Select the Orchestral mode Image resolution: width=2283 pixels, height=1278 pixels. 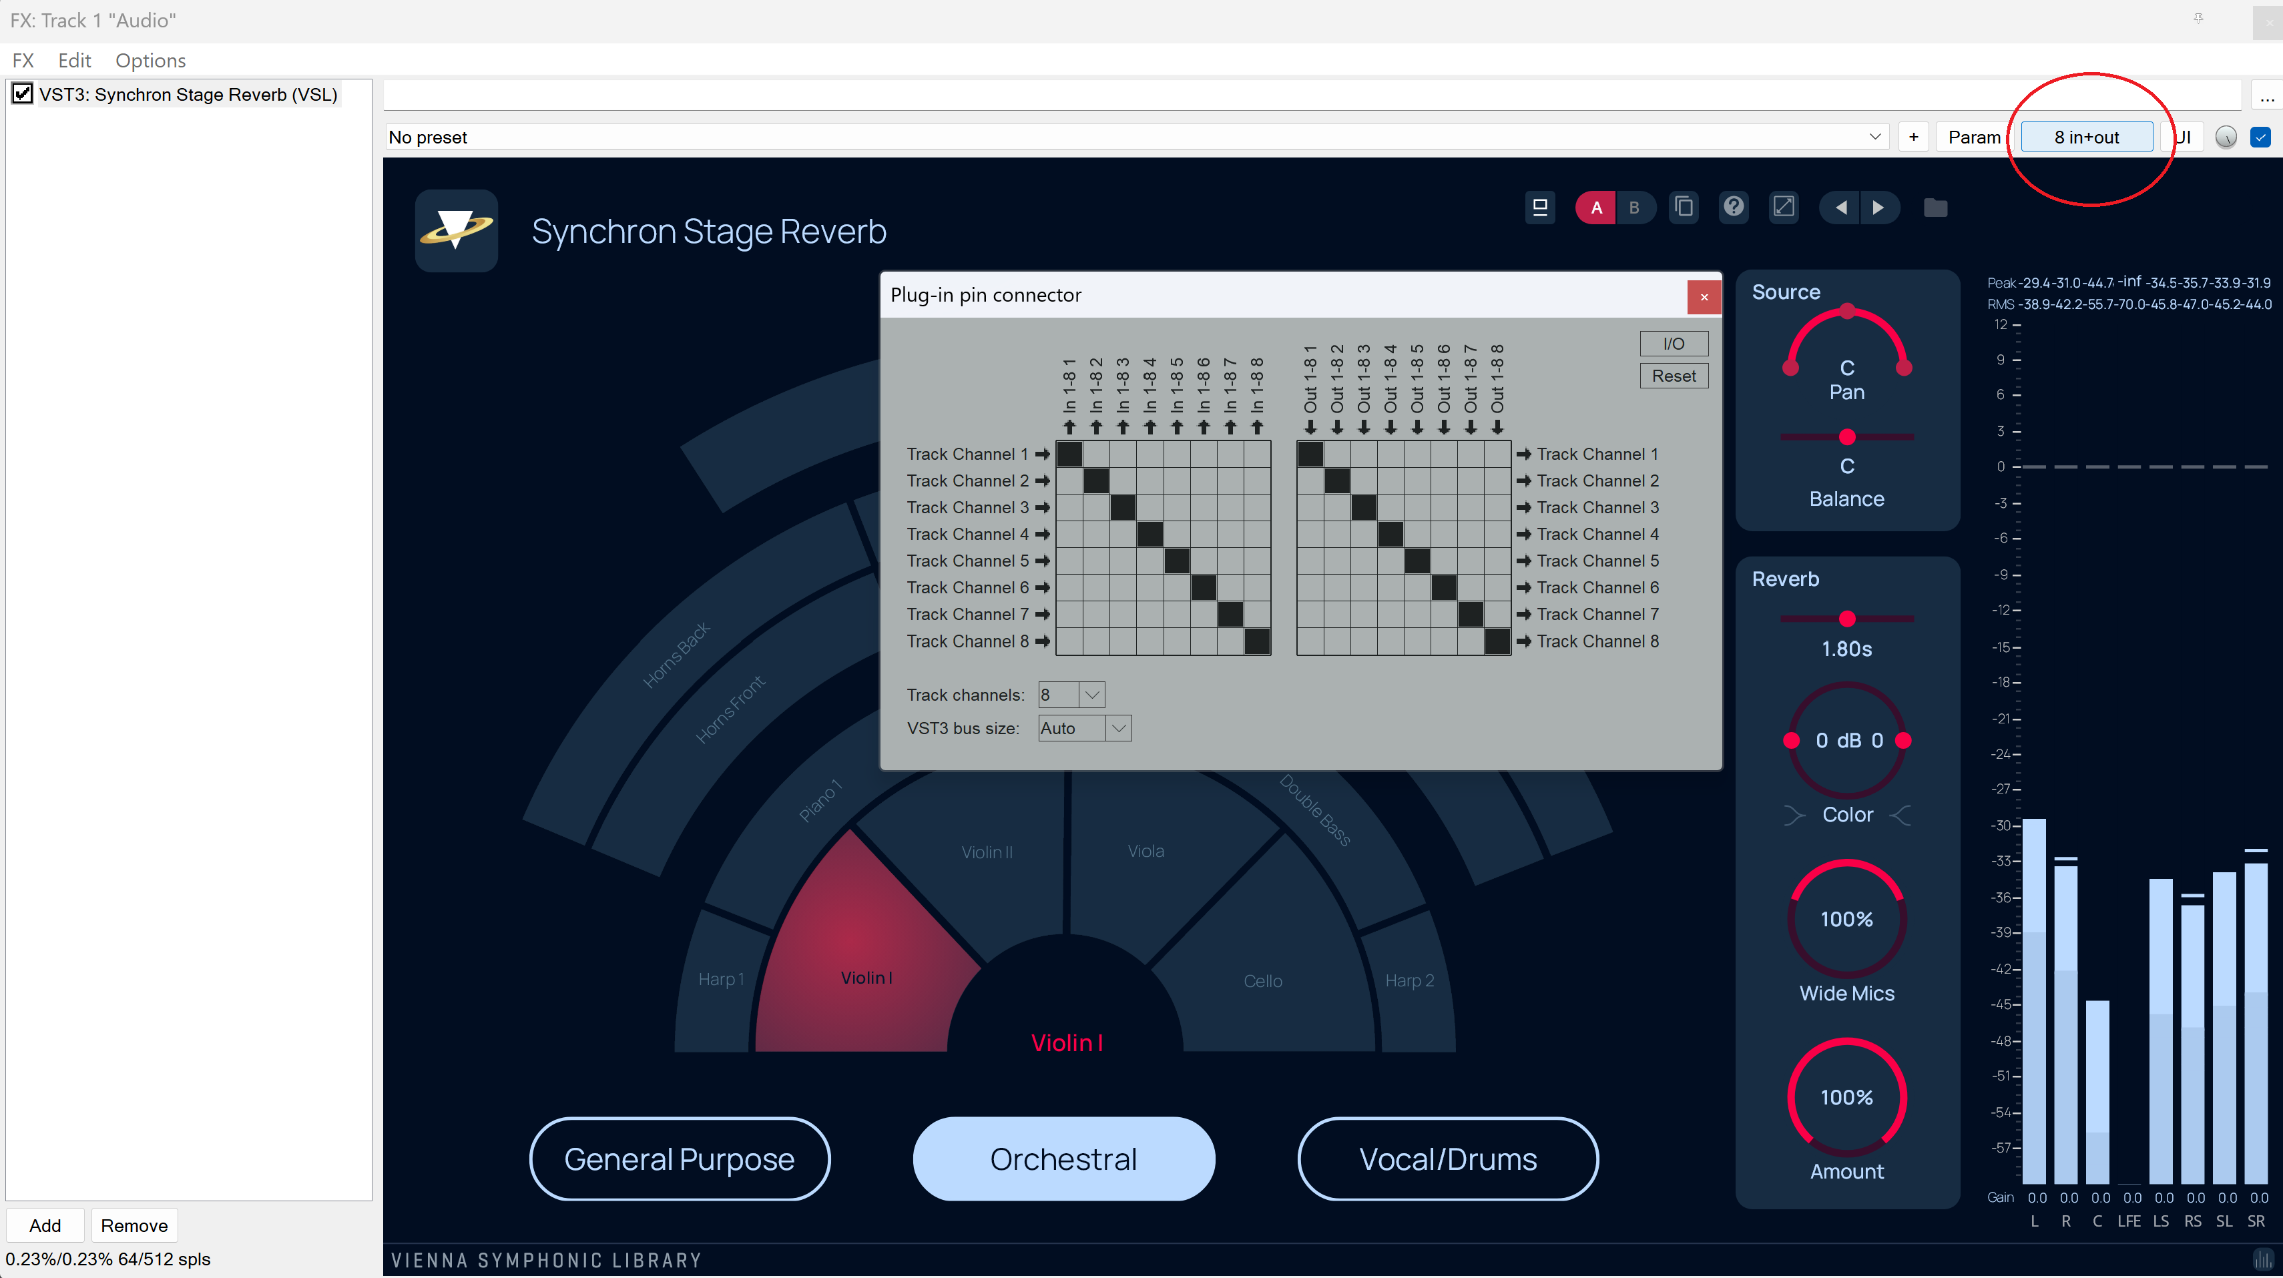(1063, 1159)
